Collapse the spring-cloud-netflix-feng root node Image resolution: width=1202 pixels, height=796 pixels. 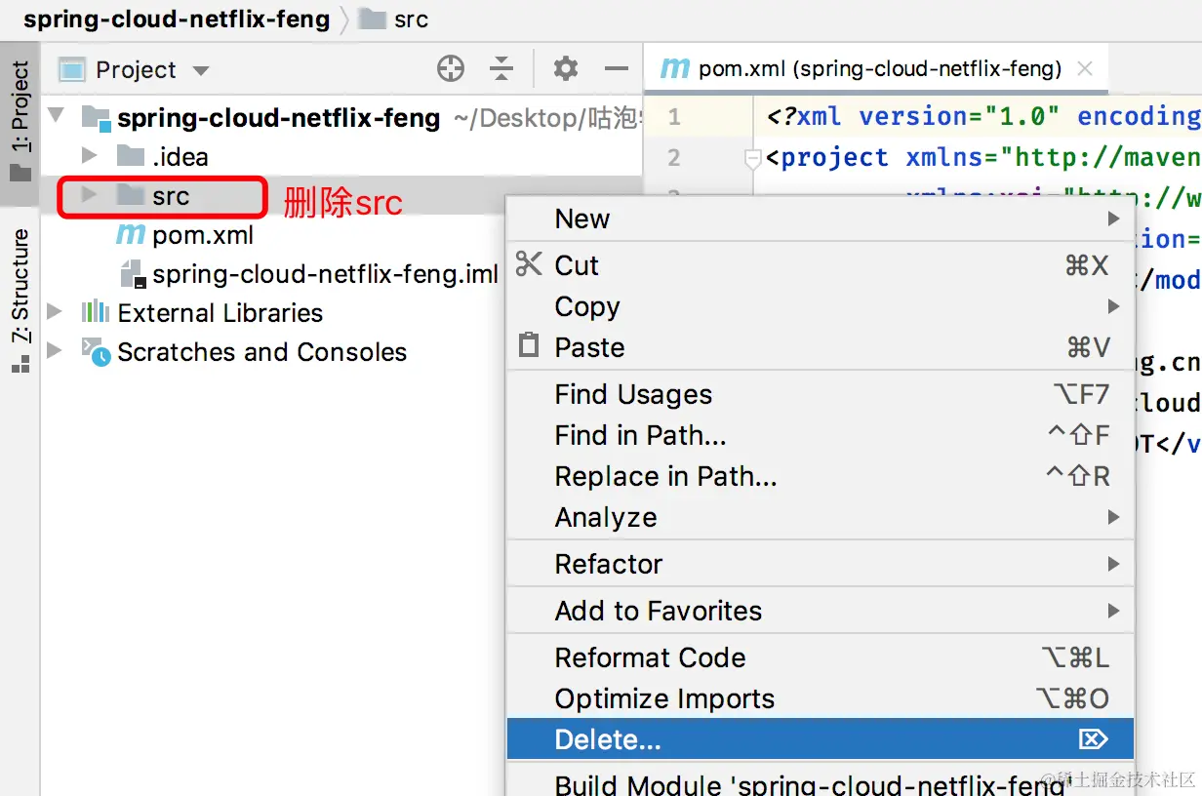[56, 117]
